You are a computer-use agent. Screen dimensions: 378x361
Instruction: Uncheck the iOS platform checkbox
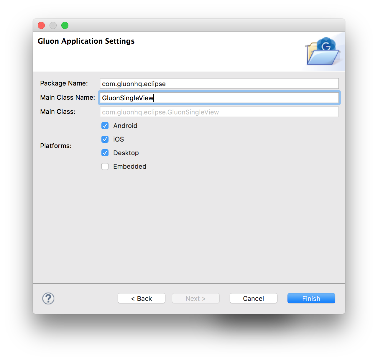[x=105, y=139]
